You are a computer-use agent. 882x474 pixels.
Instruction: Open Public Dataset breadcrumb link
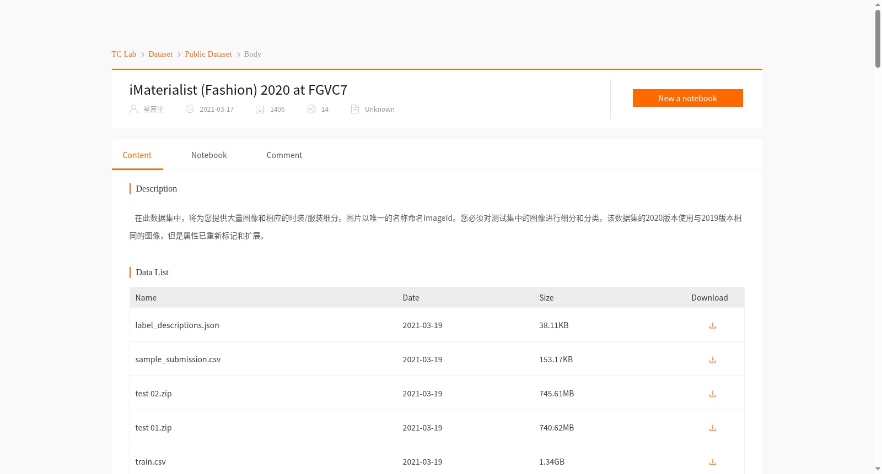(208, 54)
